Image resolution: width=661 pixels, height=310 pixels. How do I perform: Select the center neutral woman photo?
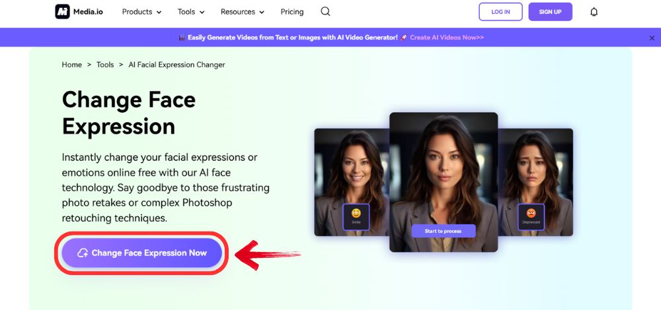pos(444,182)
